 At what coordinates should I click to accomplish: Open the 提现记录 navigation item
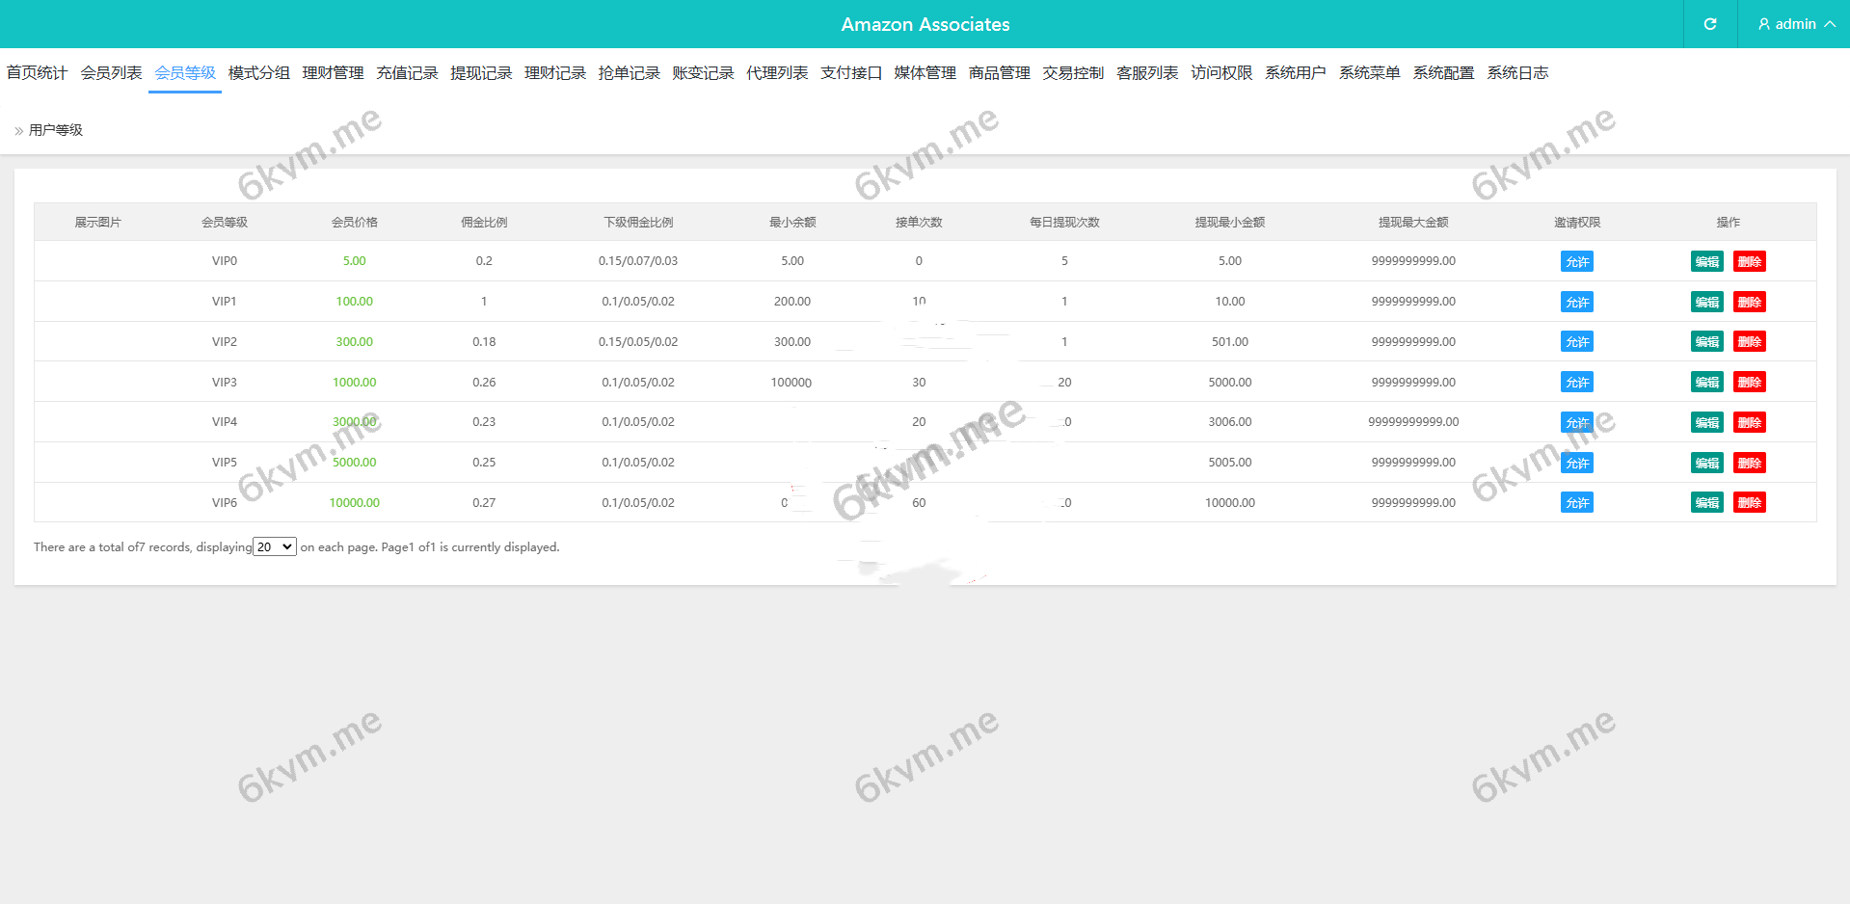tap(481, 73)
